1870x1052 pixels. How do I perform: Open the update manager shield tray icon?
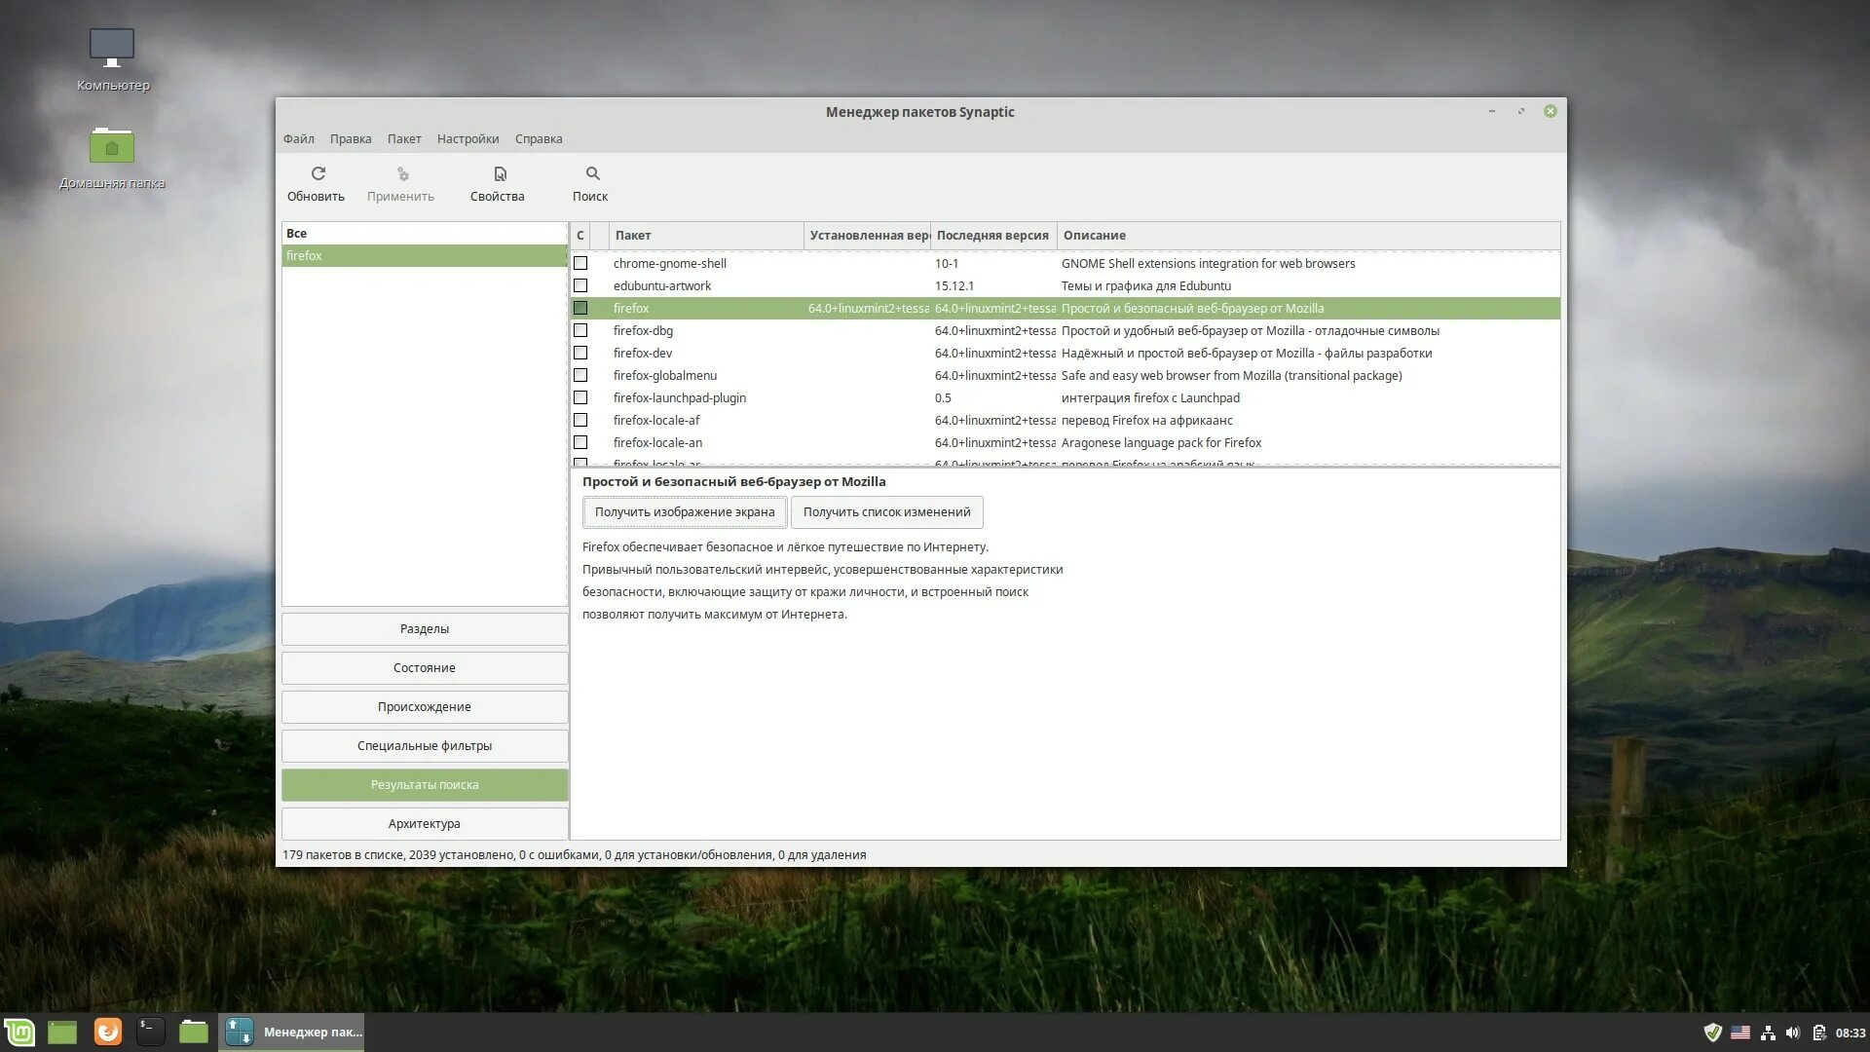pyautogui.click(x=1712, y=1033)
